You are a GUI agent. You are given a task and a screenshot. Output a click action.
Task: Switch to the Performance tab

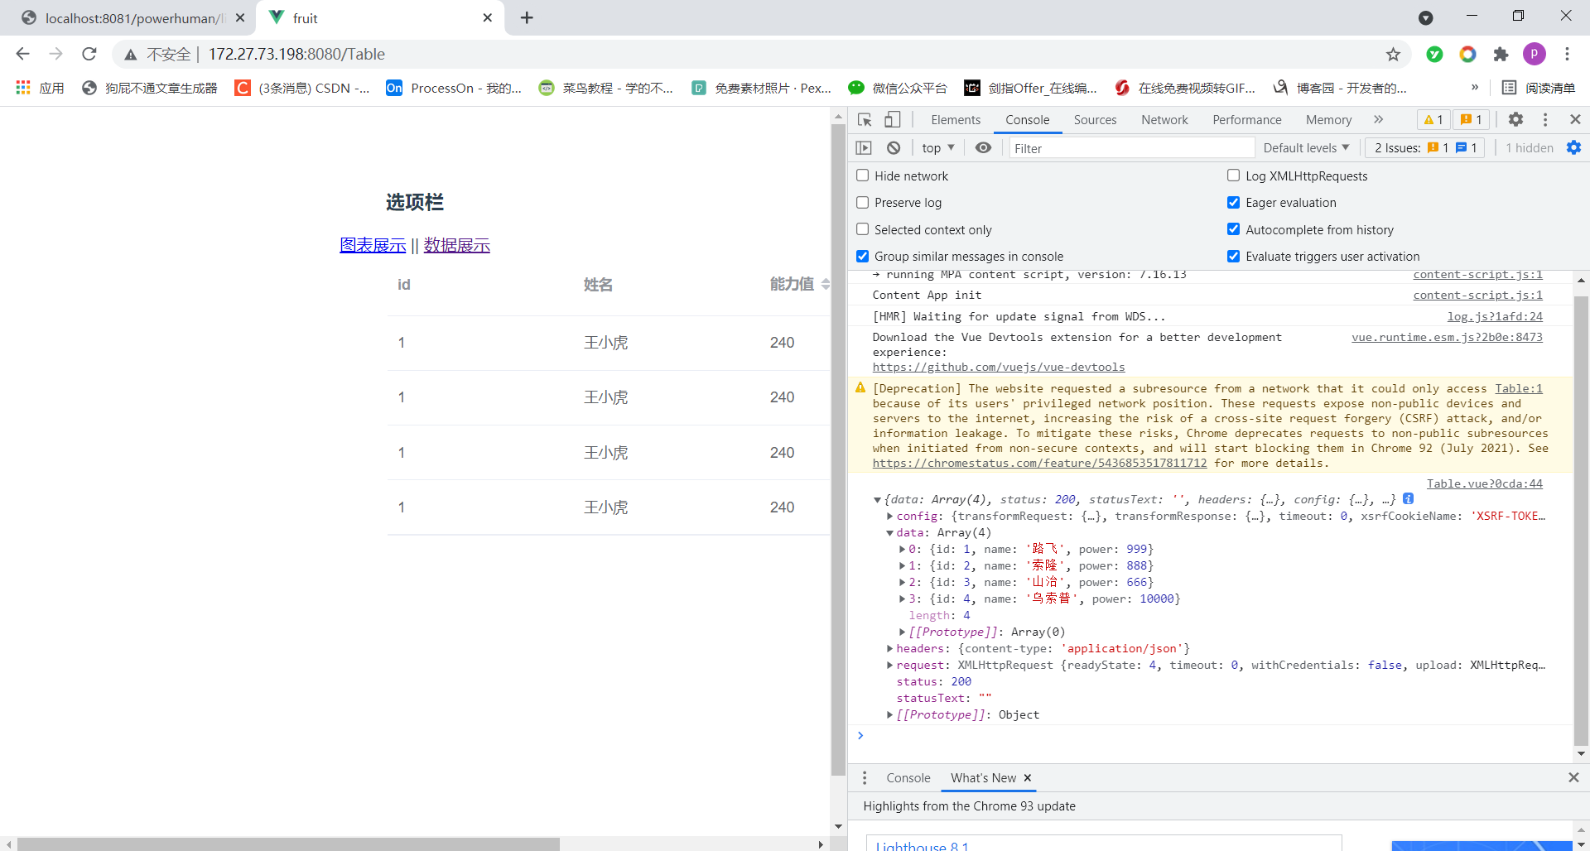click(x=1247, y=119)
